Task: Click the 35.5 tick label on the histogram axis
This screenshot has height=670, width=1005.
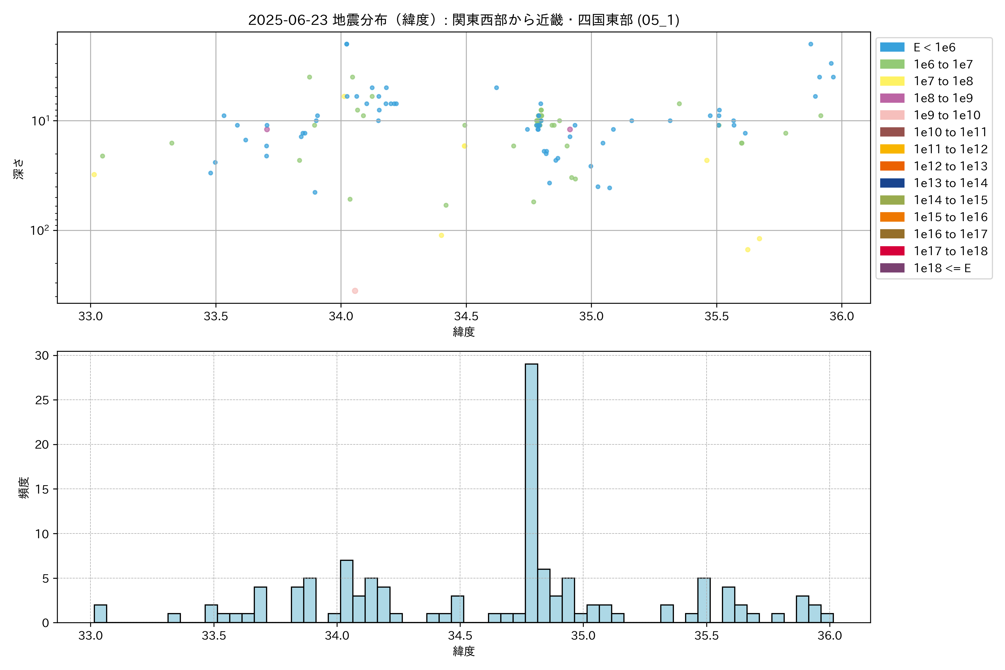Action: (x=706, y=636)
